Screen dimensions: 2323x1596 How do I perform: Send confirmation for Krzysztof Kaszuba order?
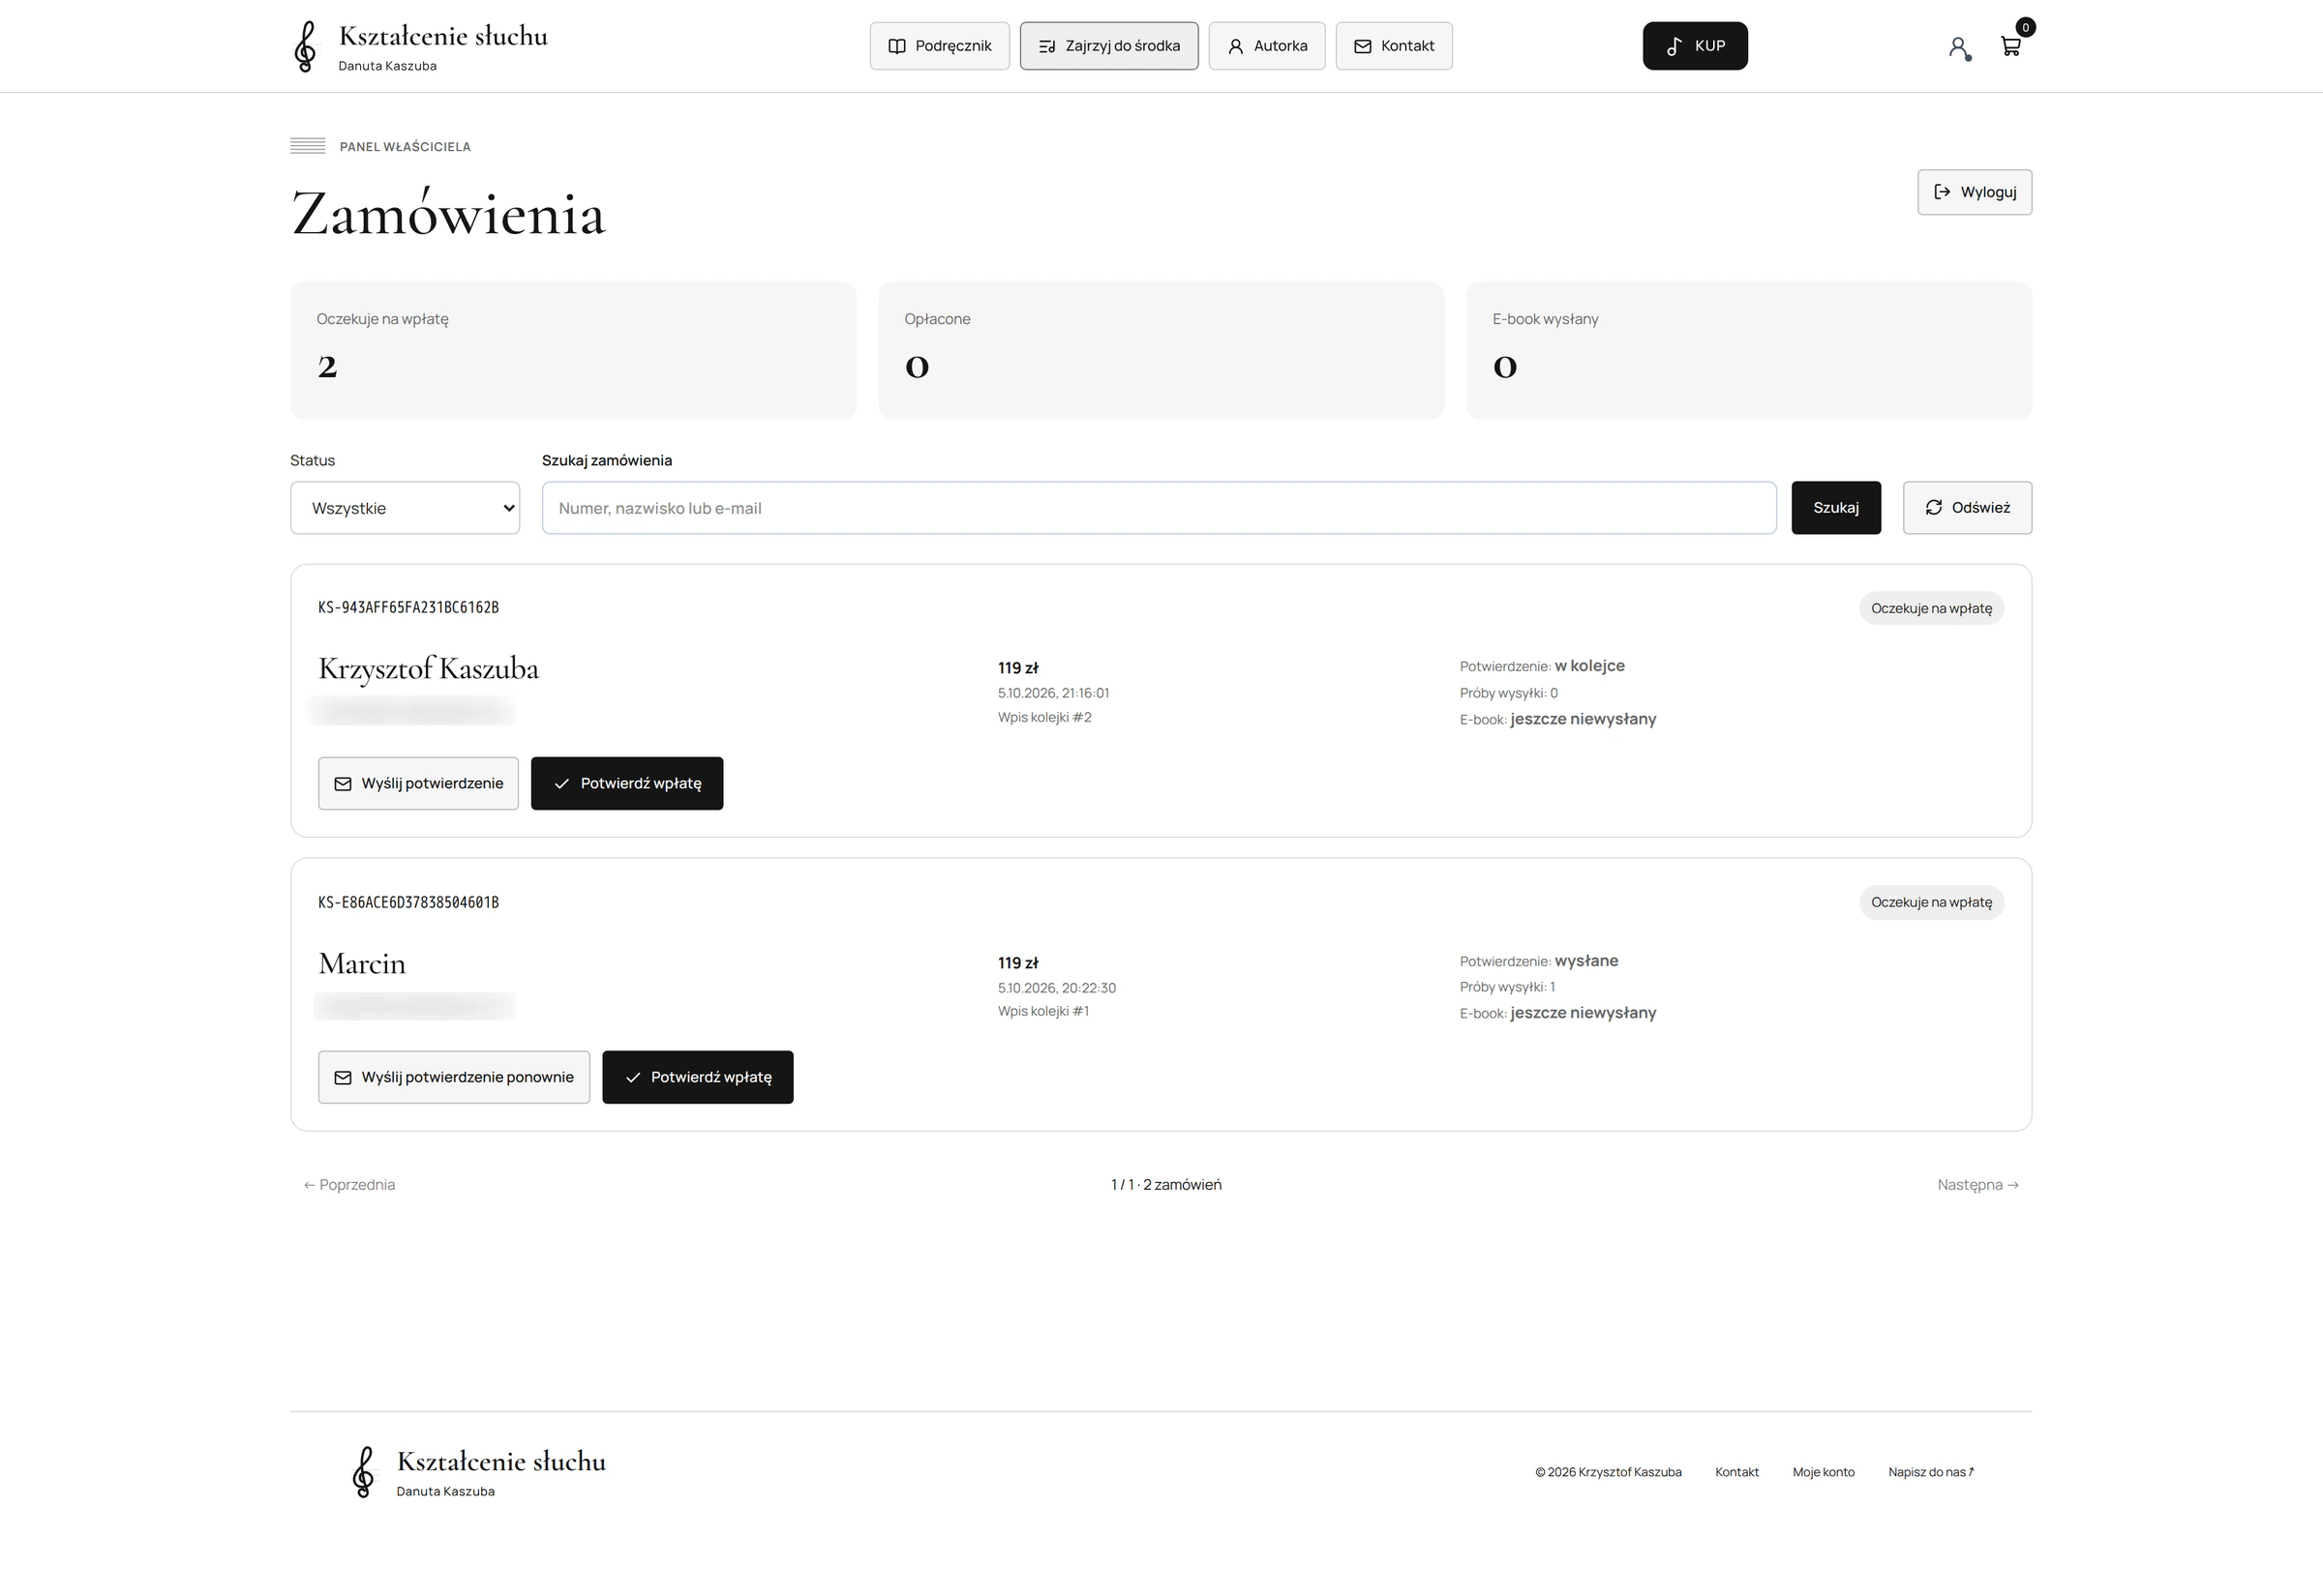pyautogui.click(x=418, y=783)
